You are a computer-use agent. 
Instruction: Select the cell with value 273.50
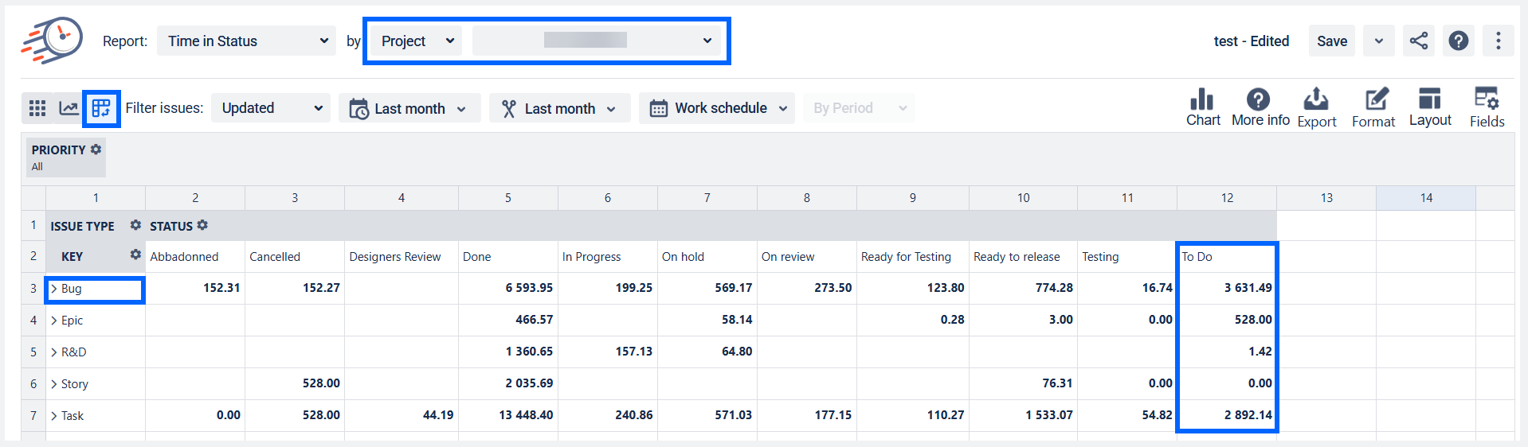(x=807, y=288)
